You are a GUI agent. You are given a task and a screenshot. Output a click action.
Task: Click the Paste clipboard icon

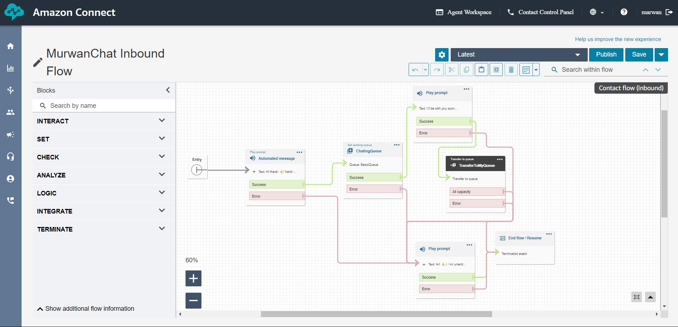[x=482, y=70]
